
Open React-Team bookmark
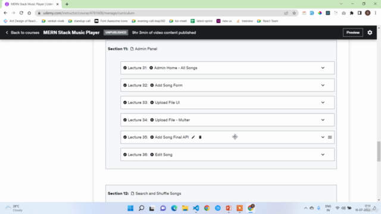(267, 21)
